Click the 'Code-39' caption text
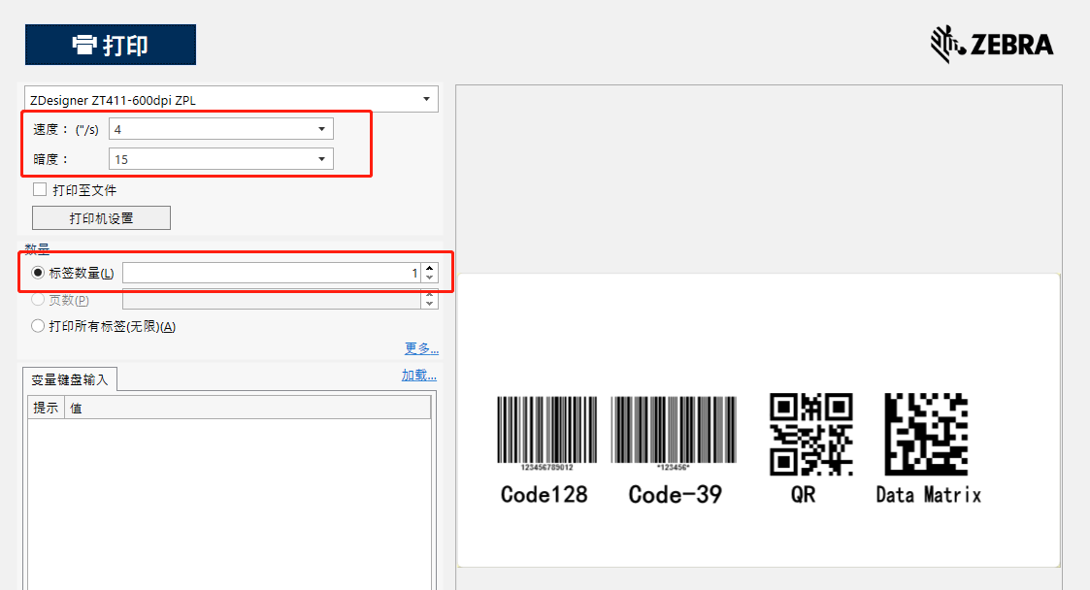Screen dimensions: 1090x590 point(675,495)
